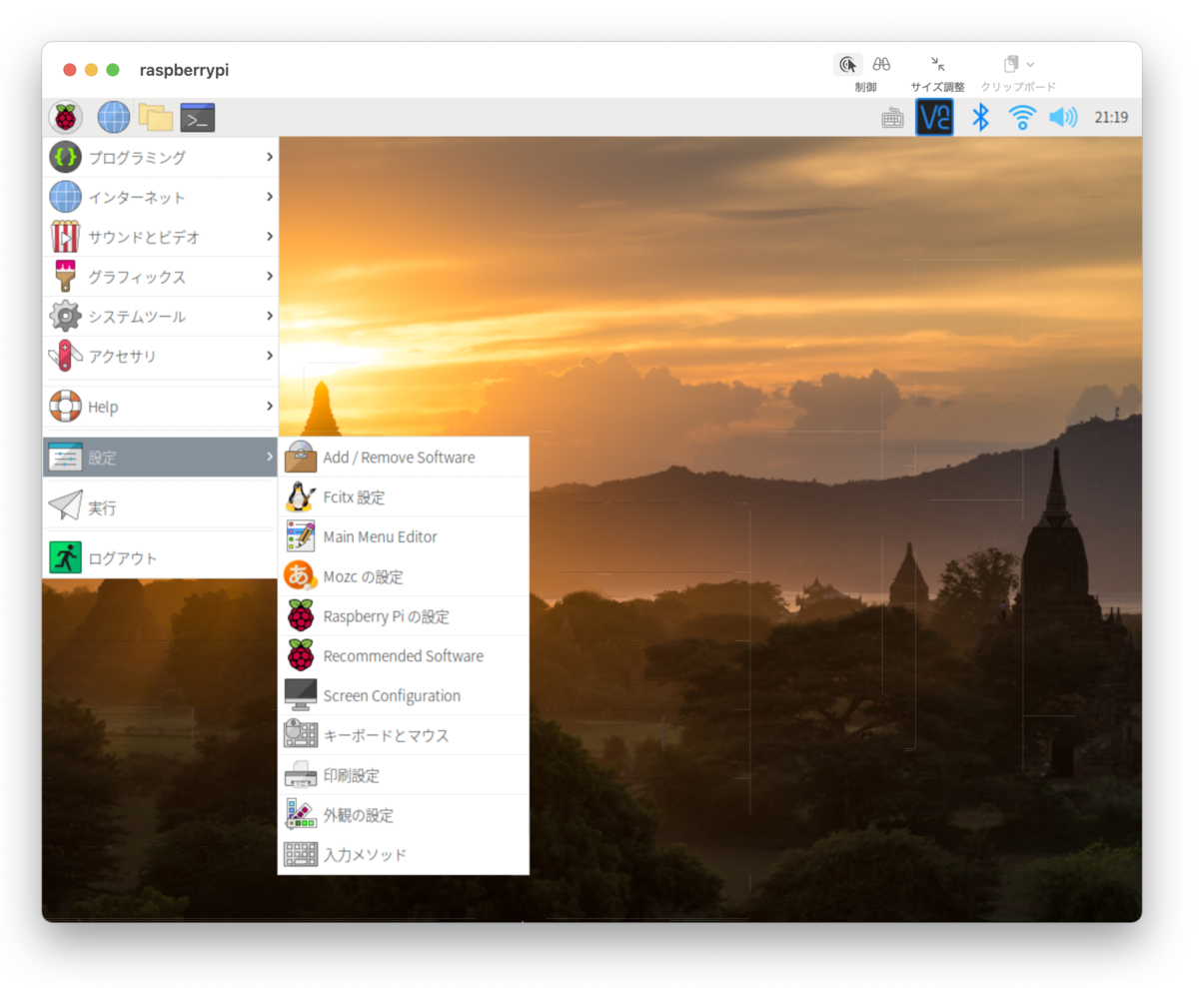This screenshot has width=1199, height=988.
Task: Switch to observe mode binoculars button
Action: pyautogui.click(x=881, y=64)
